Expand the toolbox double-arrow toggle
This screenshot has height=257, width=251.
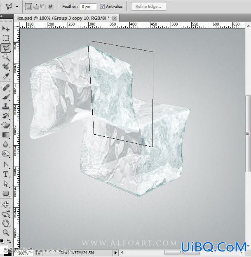(x=1, y=16)
